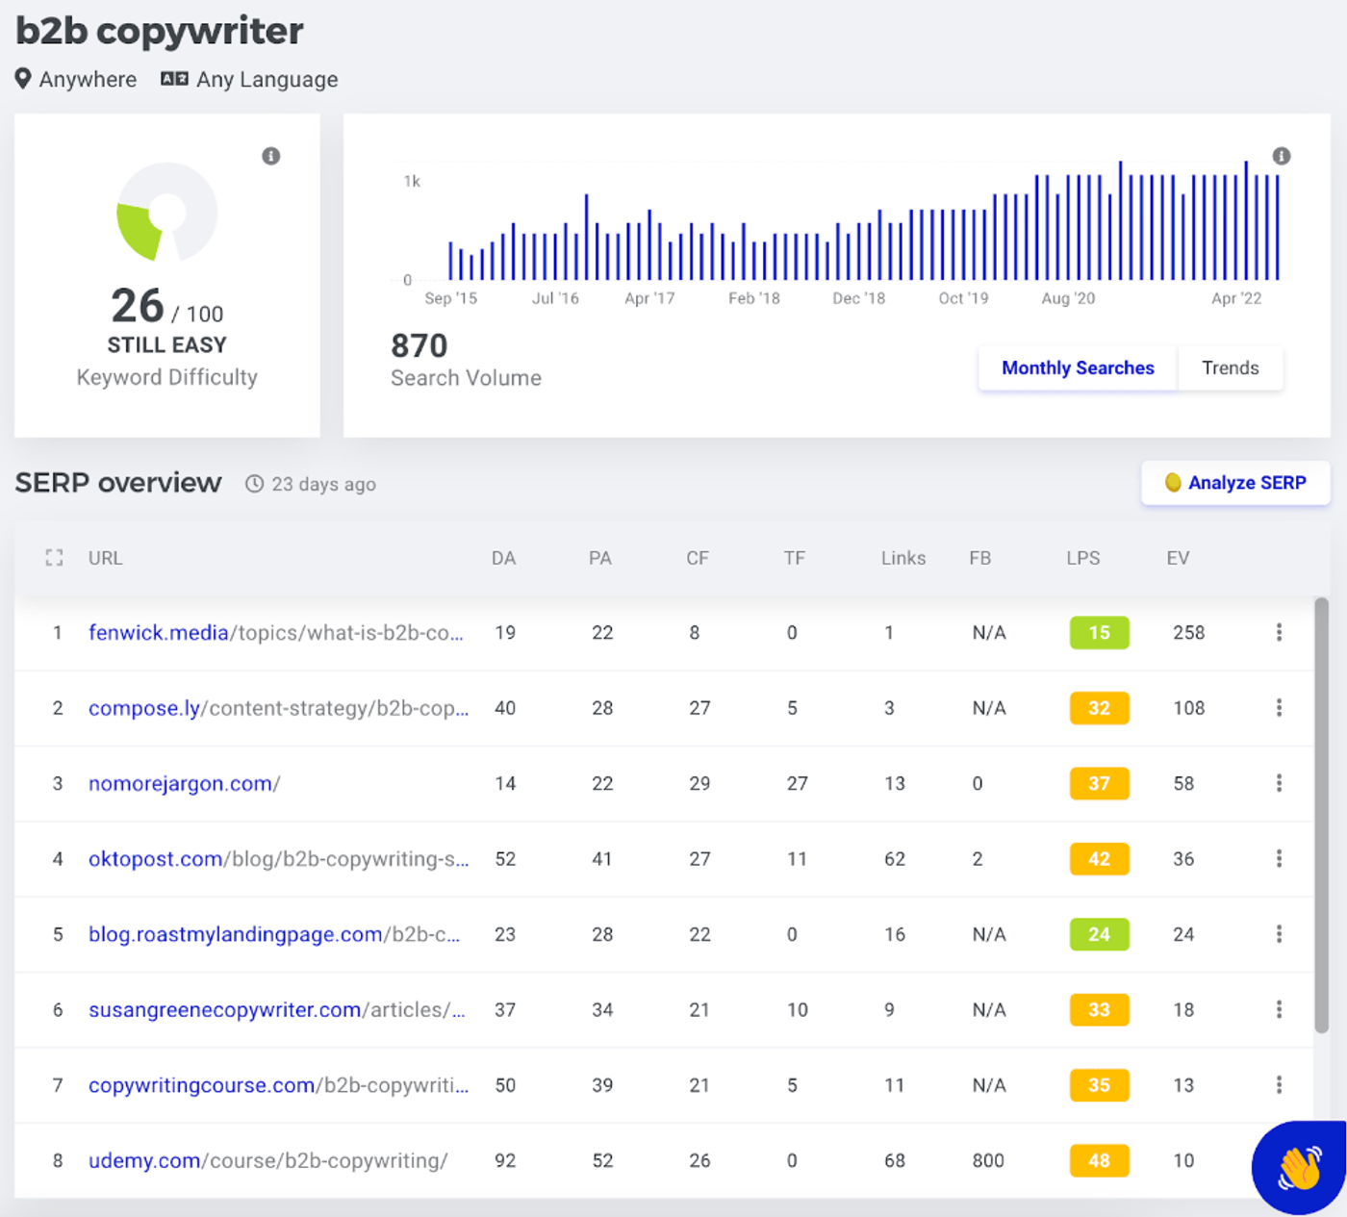Open the compose.ly result link
This screenshot has width=1347, height=1217.
click(x=279, y=708)
